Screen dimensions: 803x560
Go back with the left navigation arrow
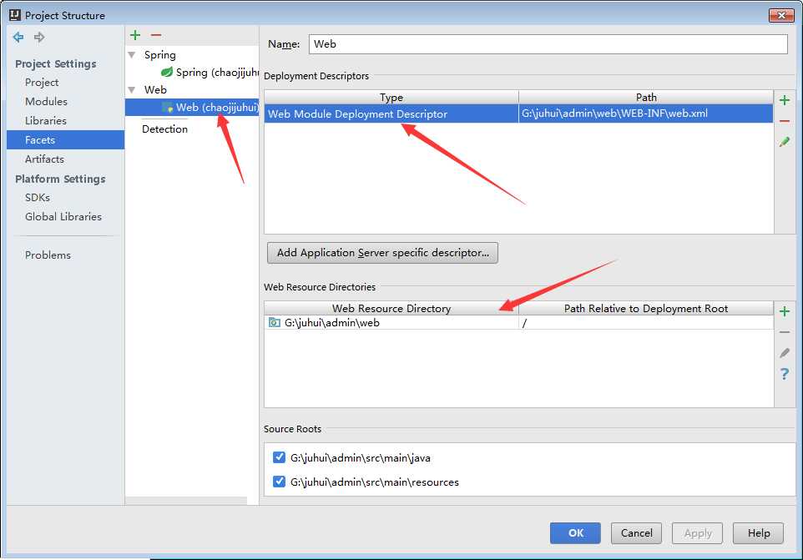(x=18, y=37)
